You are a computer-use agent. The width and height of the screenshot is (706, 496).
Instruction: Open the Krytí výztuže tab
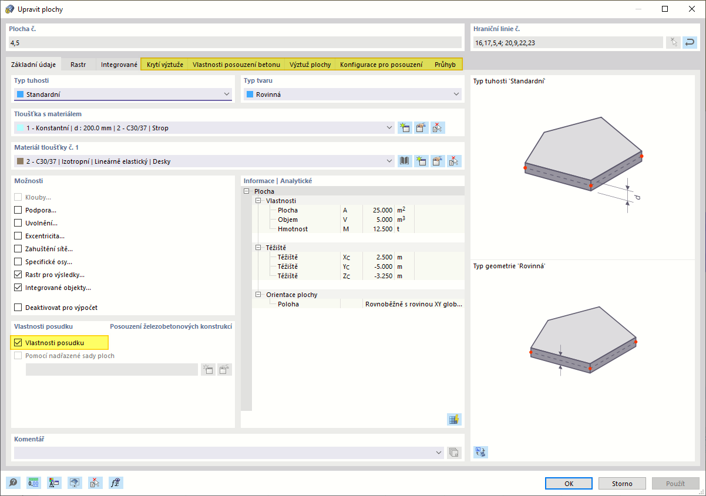(165, 65)
